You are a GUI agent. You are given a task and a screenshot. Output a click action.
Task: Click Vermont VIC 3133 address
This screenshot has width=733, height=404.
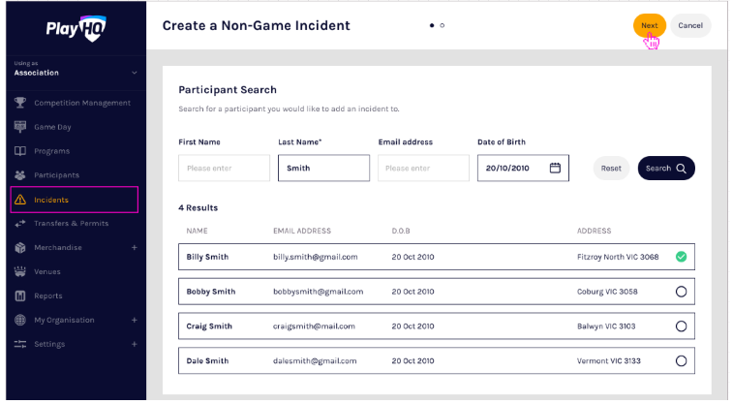609,360
